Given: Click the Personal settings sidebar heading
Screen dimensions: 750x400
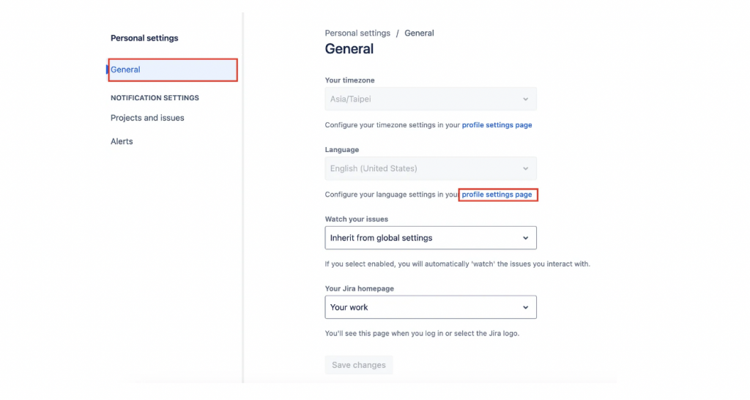Looking at the screenshot, I should point(144,38).
